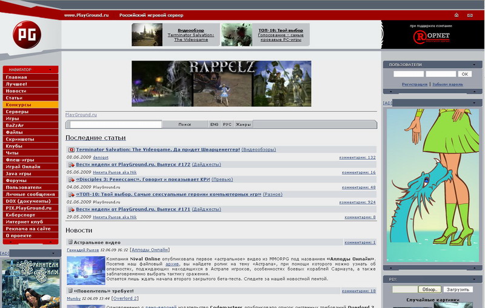Collapse the right AD panel arrow
Image resolution: width=485 pixels, height=308 pixels.
474,103
